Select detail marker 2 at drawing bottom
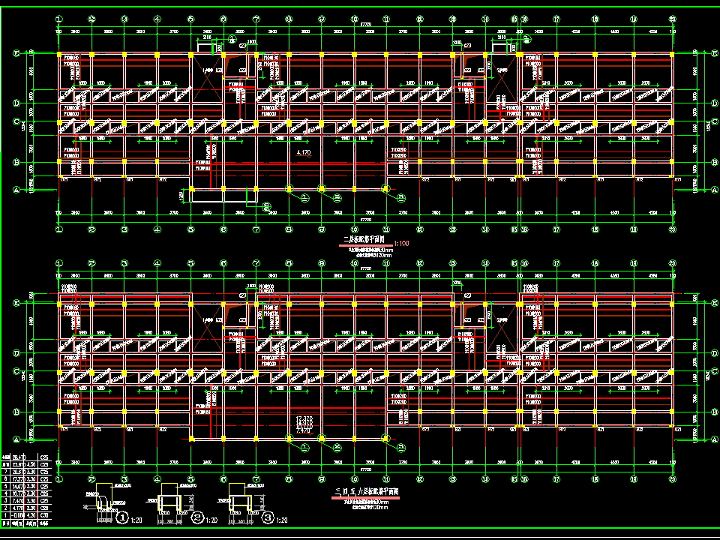720x540 pixels. click(x=198, y=517)
